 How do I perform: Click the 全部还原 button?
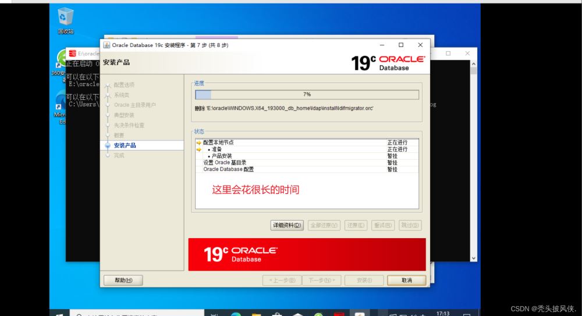(324, 225)
